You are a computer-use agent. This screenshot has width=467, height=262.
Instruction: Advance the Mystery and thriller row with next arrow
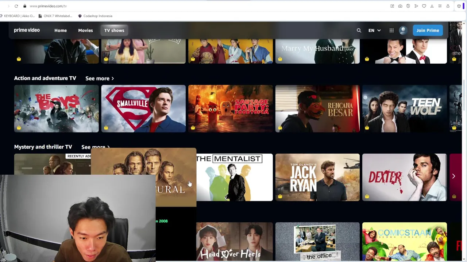pos(454,176)
